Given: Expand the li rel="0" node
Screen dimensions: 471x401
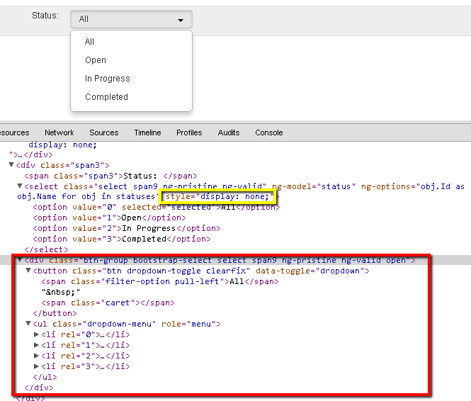Looking at the screenshot, I should click(36, 334).
